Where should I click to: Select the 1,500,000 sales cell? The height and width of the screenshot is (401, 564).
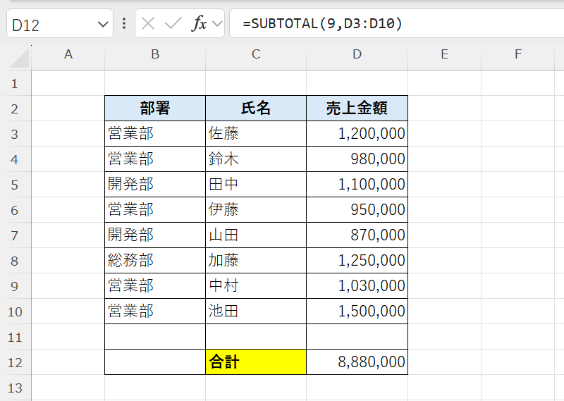coord(357,311)
